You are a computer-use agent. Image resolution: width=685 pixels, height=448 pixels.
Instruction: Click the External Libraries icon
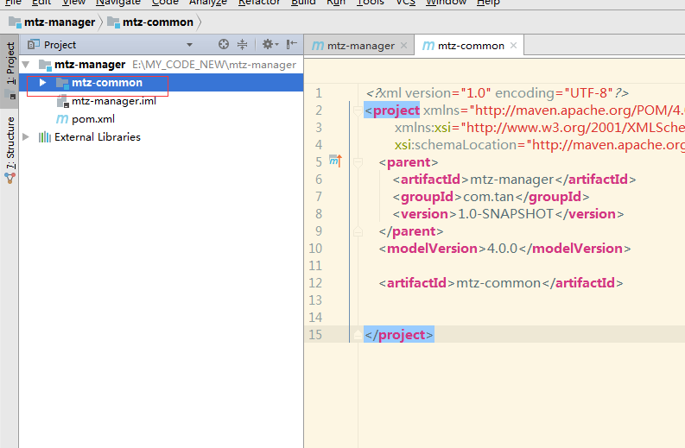tap(44, 136)
